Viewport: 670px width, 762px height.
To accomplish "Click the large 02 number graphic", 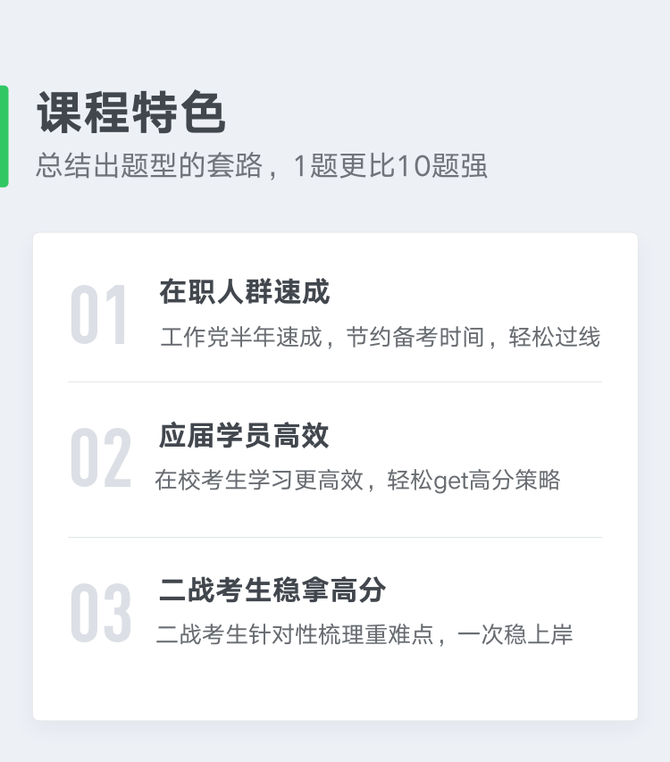I will [101, 457].
